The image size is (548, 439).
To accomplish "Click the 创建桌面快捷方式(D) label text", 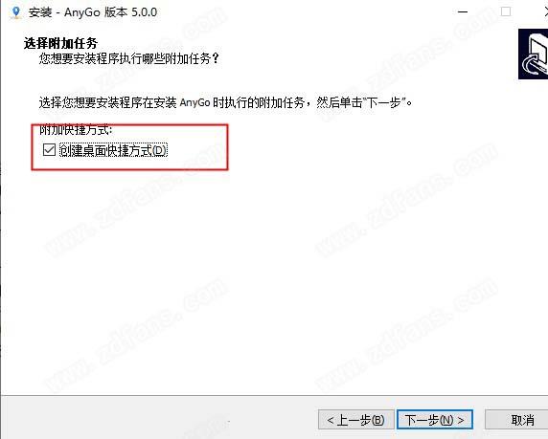I will coord(114,150).
